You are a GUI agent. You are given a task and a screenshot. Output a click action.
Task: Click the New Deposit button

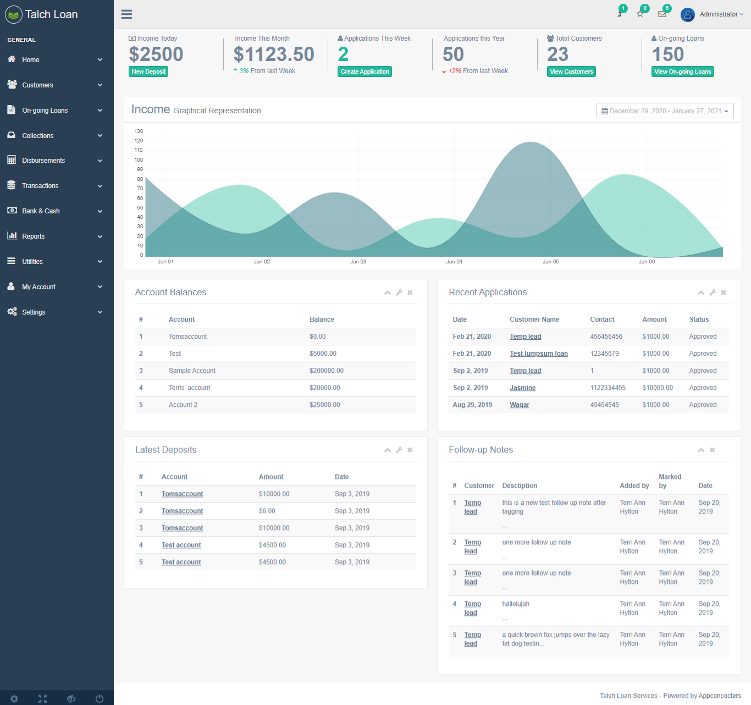point(148,71)
